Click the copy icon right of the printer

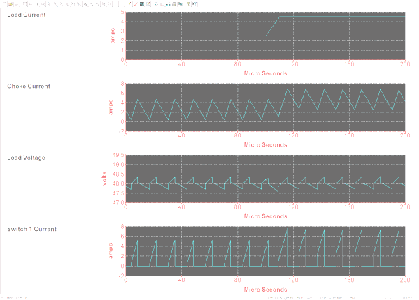pos(180,4)
